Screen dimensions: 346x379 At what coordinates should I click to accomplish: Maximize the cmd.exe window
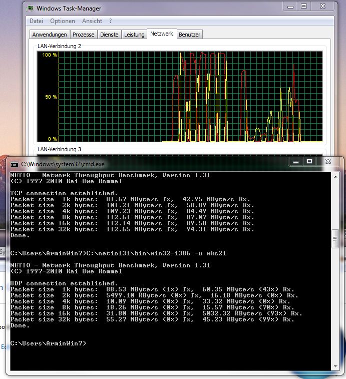click(x=309, y=162)
